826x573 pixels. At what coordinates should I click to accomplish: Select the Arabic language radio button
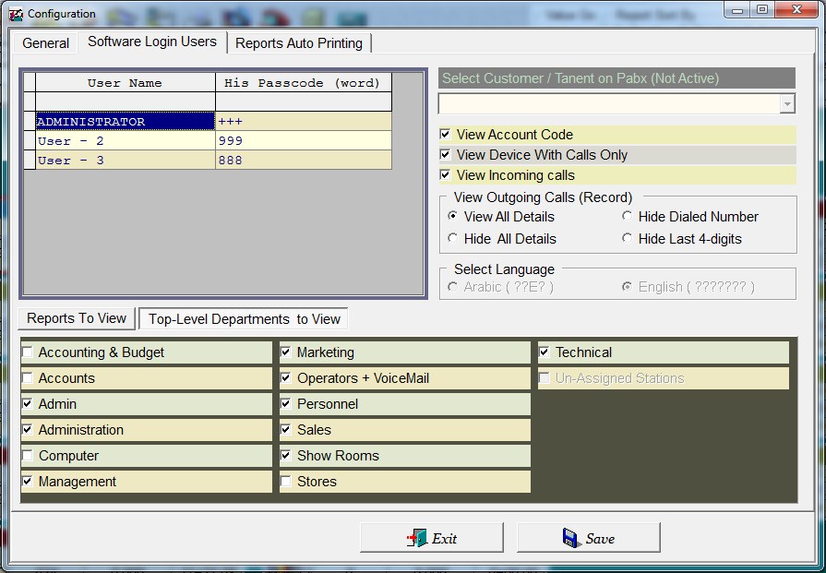tap(452, 286)
